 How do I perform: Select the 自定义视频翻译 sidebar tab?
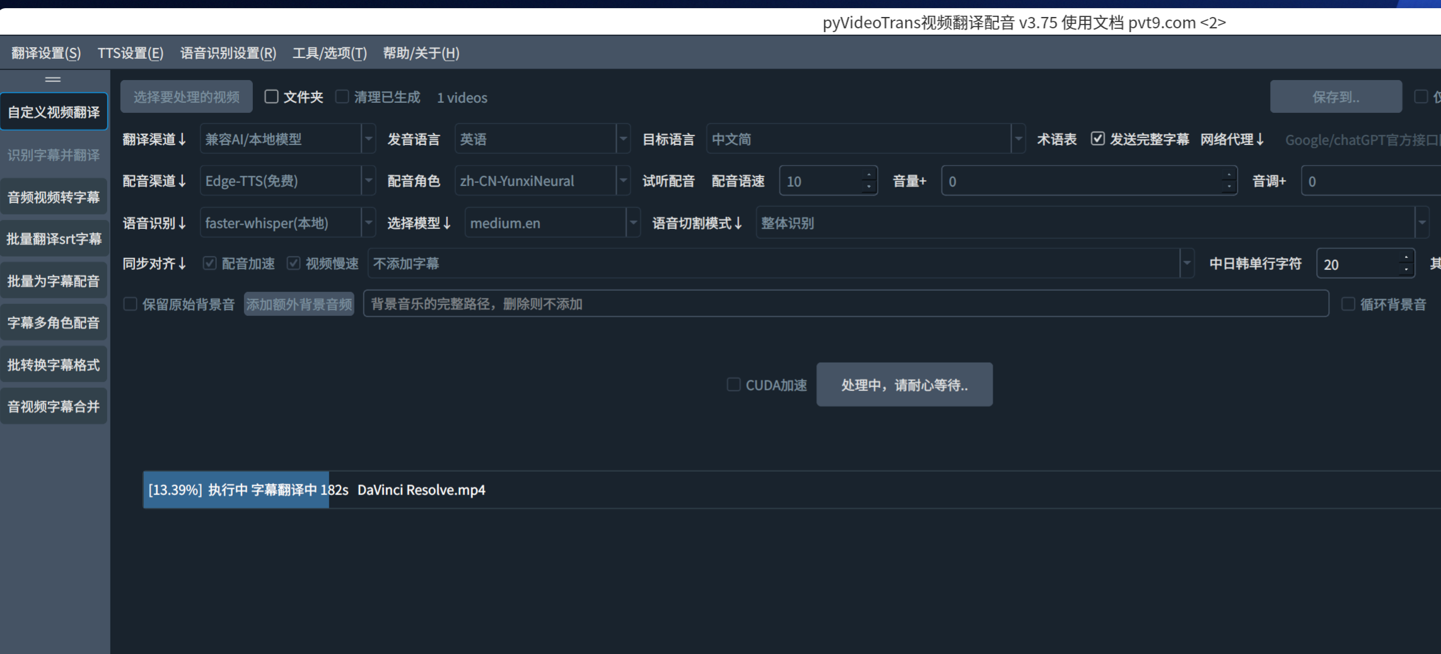pyautogui.click(x=54, y=112)
